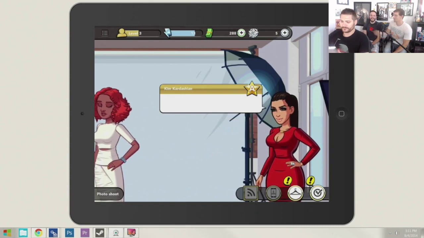
Task: Click the system tray volume icon
Action: (397, 233)
